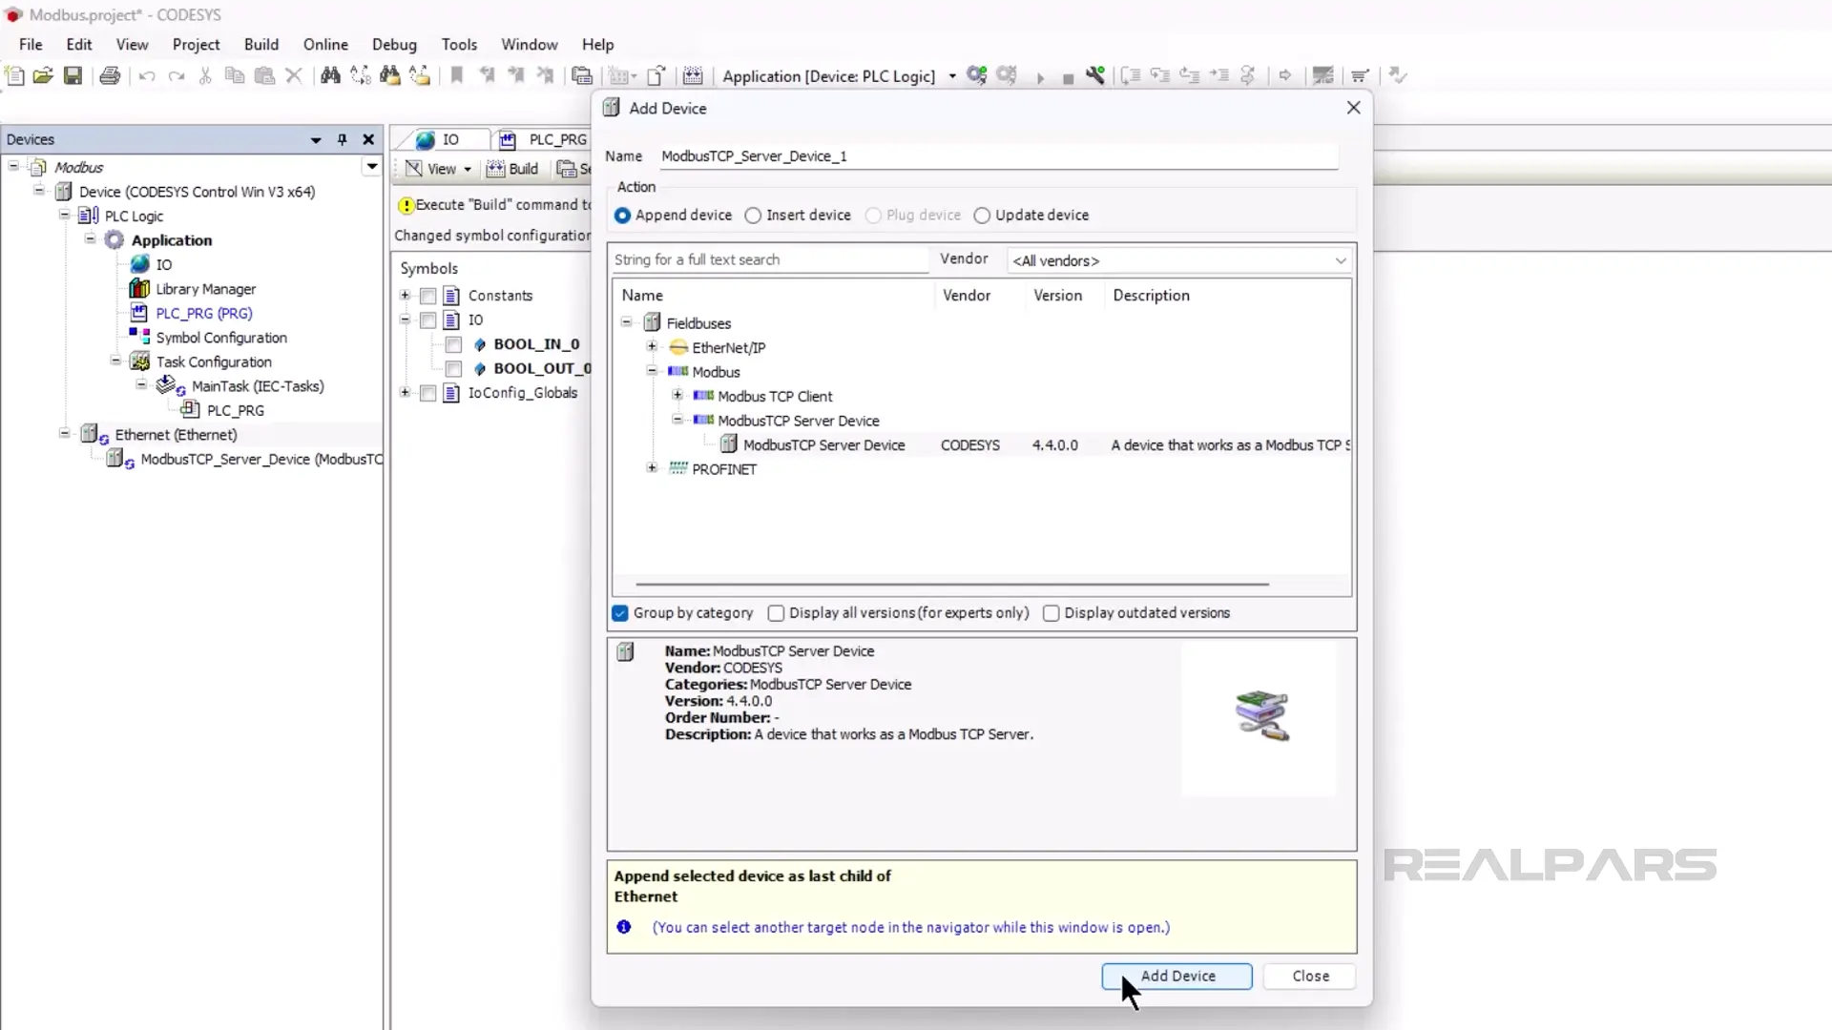Close the Devices panel
This screenshot has width=1832, height=1030.
pyautogui.click(x=368, y=139)
